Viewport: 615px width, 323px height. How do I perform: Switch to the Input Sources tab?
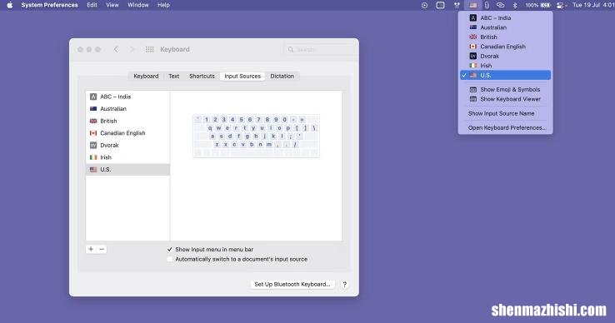point(242,76)
